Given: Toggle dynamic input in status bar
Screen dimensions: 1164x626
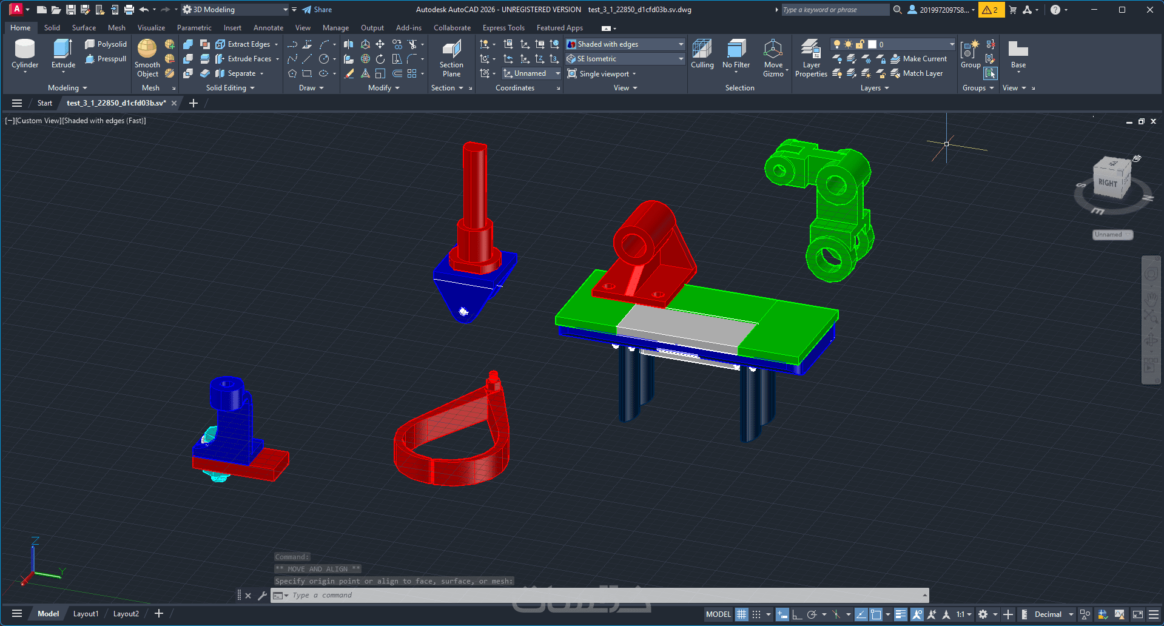Looking at the screenshot, I should [x=782, y=614].
